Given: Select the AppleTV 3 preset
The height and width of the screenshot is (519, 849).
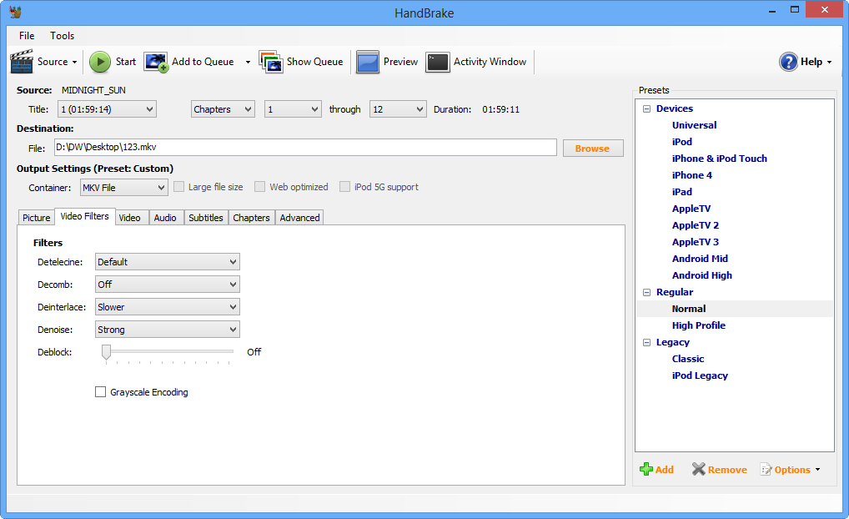Looking at the screenshot, I should (696, 242).
